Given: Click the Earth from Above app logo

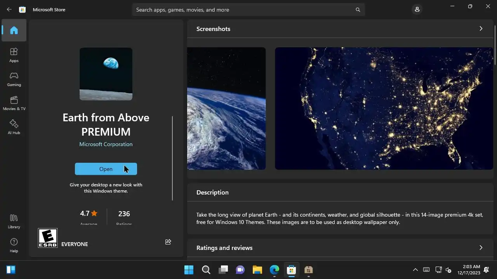Looking at the screenshot, I should click(x=106, y=74).
